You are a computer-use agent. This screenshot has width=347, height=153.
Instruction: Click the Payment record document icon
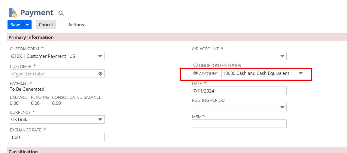point(13,13)
